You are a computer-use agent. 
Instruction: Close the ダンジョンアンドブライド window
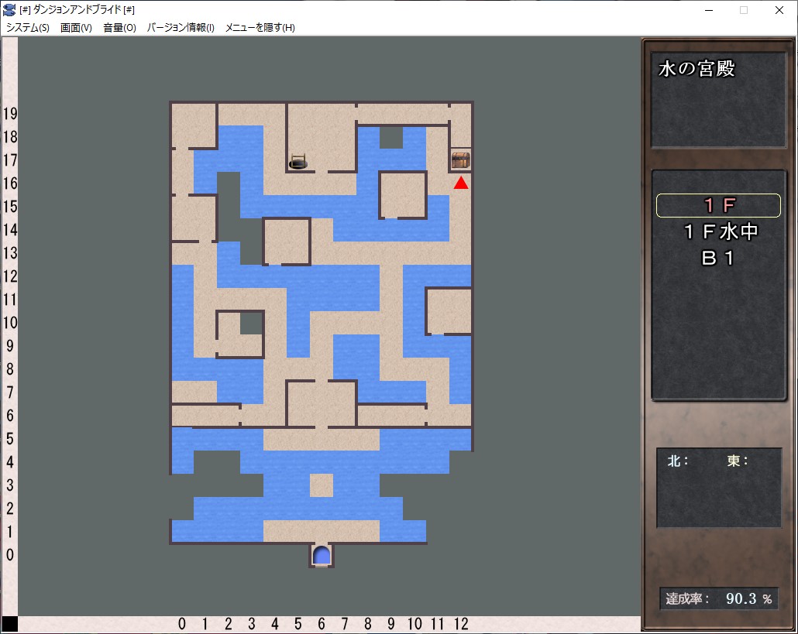click(x=779, y=10)
